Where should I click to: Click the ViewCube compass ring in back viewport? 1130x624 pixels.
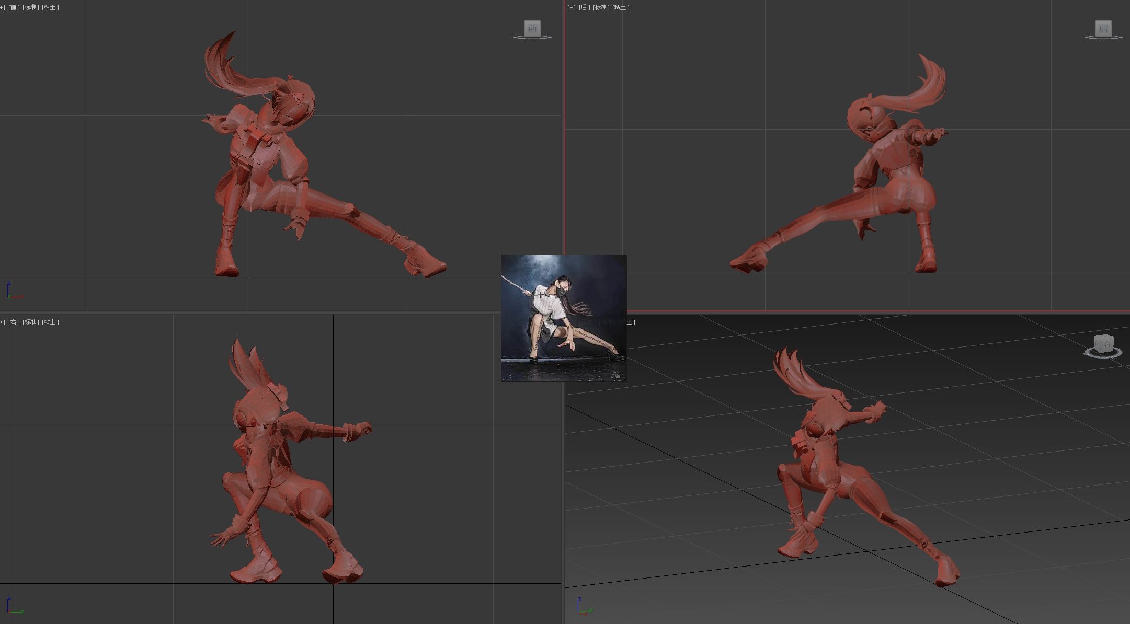pyautogui.click(x=1103, y=38)
